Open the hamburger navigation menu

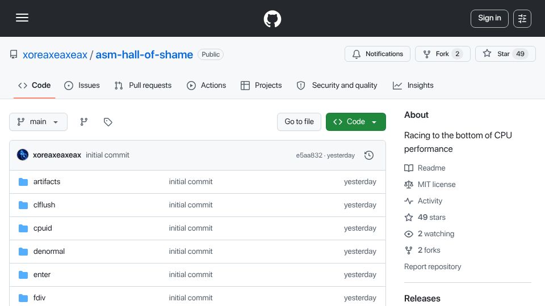pyautogui.click(x=22, y=18)
